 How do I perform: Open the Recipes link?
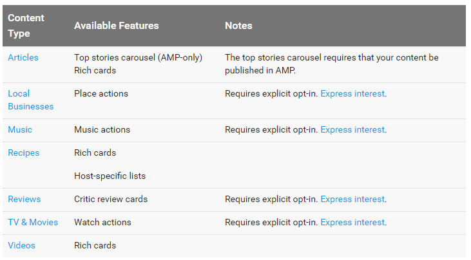point(23,153)
